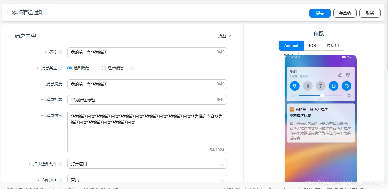This screenshot has height=189, width=388.
Task: Click the 存草稿 button
Action: point(345,13)
